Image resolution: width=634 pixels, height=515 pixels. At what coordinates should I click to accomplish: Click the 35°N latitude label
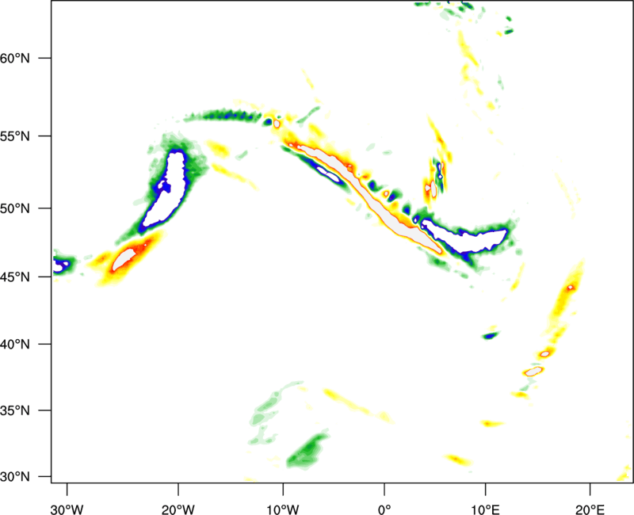[15, 410]
